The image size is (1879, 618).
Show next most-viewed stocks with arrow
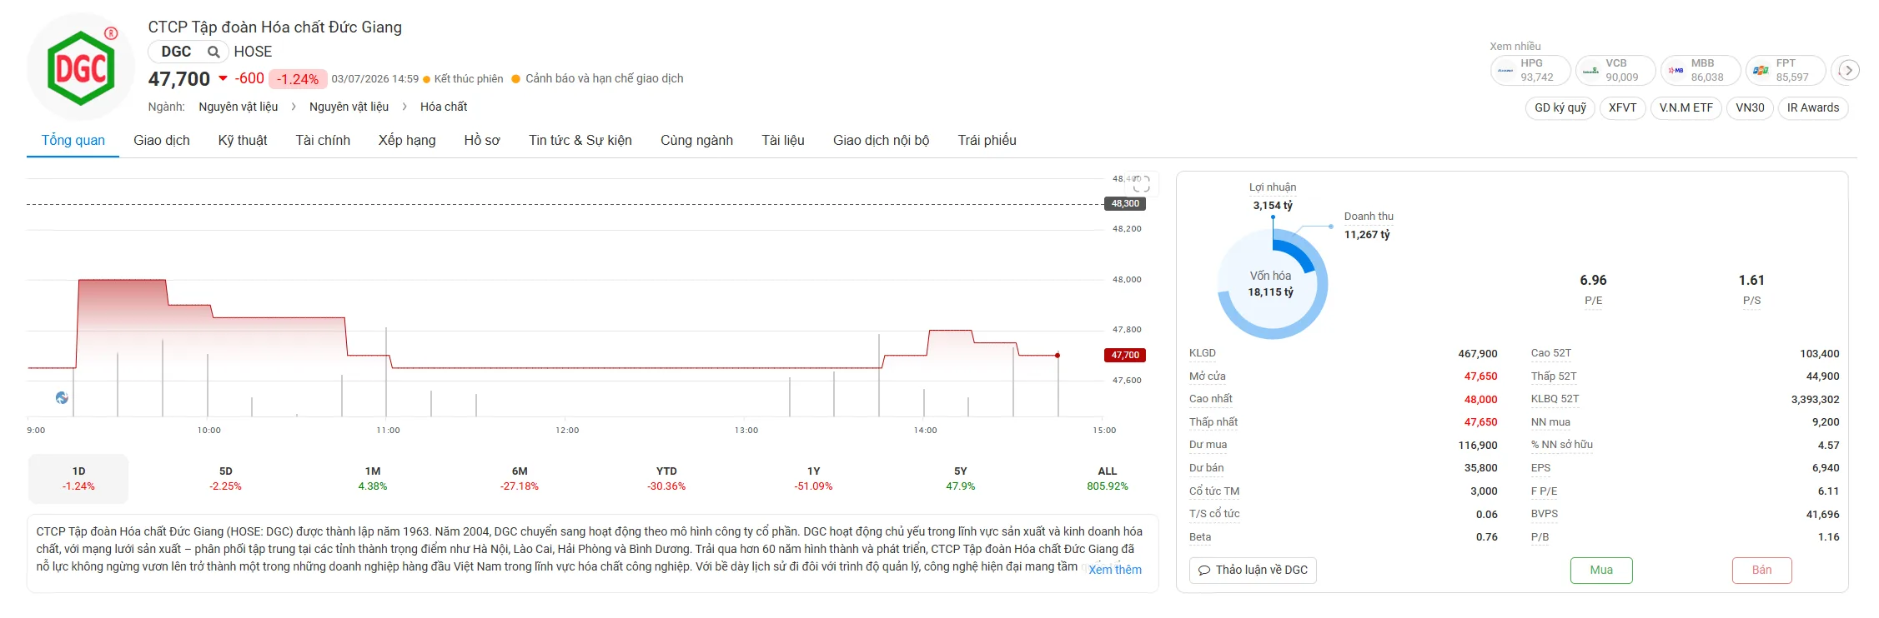pyautogui.click(x=1848, y=70)
